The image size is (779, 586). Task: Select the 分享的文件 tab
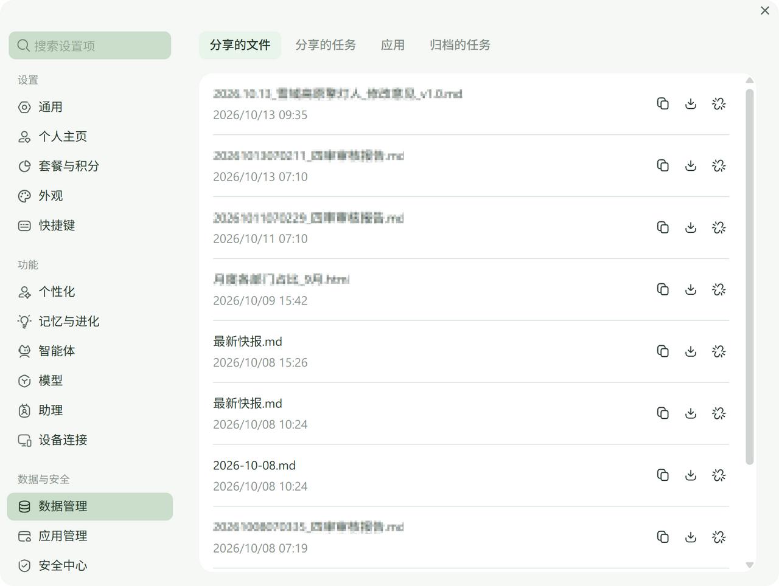click(x=240, y=45)
